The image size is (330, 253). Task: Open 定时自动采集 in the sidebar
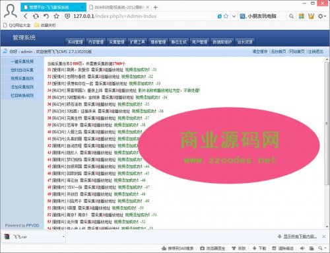click(22, 70)
